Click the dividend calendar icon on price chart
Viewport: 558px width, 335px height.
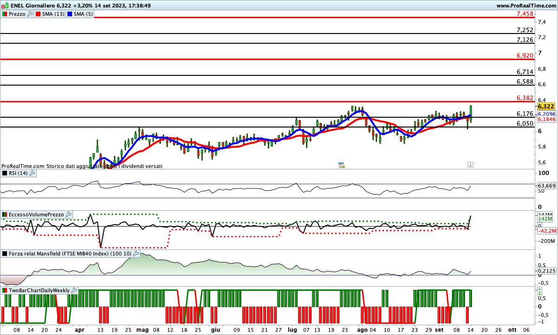pos(341,165)
